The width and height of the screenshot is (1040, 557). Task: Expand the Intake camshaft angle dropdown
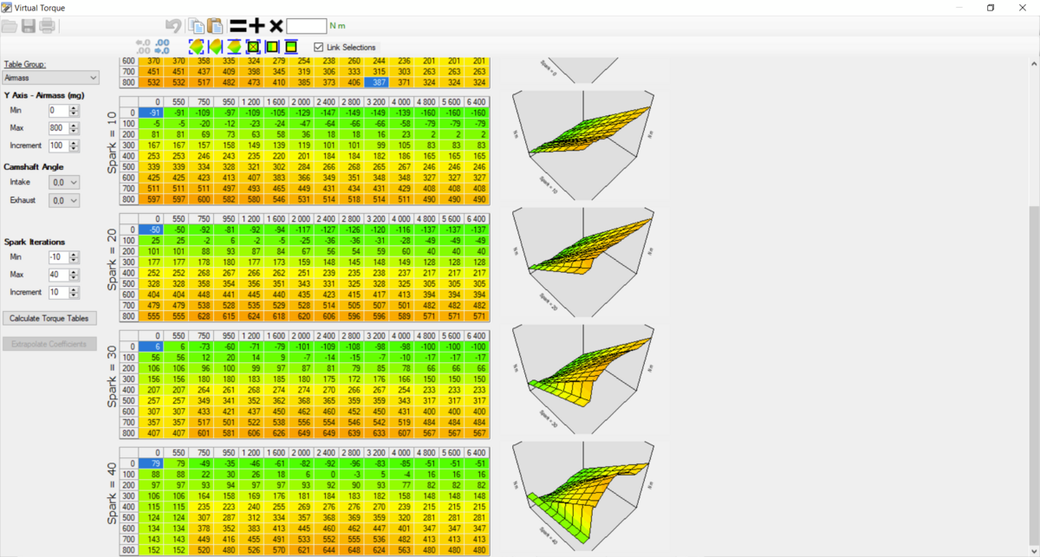tap(64, 182)
